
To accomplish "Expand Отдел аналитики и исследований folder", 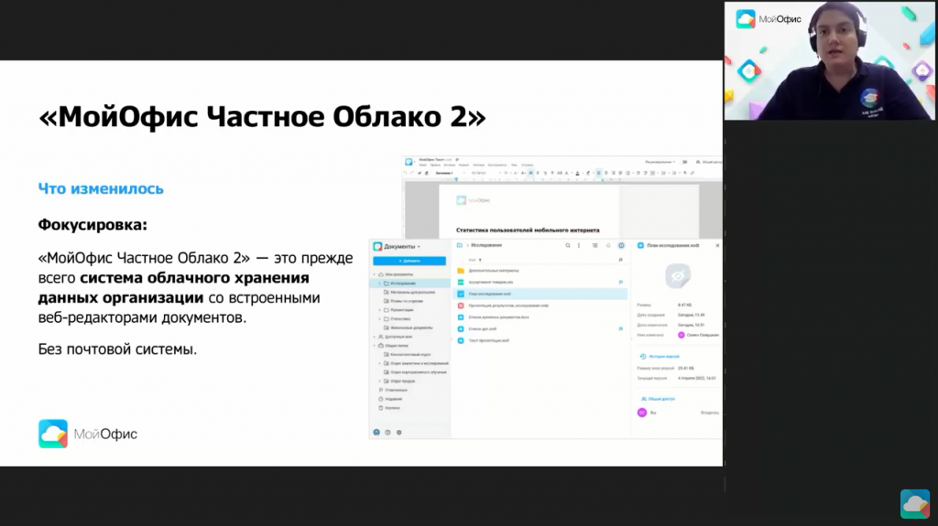I will click(x=380, y=363).
